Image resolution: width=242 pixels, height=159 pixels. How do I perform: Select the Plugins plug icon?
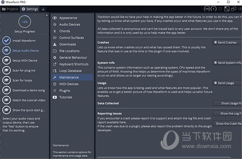pyautogui.click(x=55, y=91)
